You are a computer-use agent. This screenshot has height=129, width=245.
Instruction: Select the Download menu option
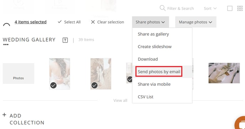coord(148,59)
